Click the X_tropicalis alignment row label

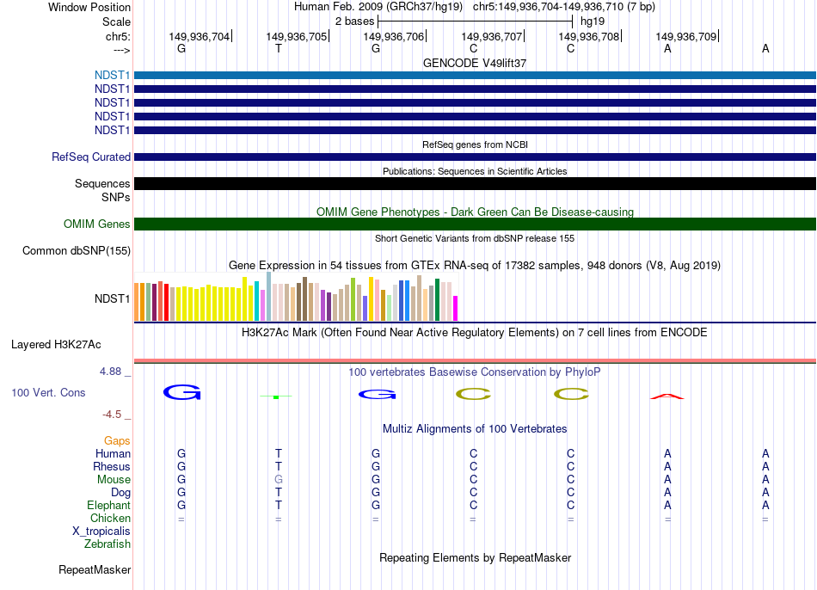click(x=101, y=532)
